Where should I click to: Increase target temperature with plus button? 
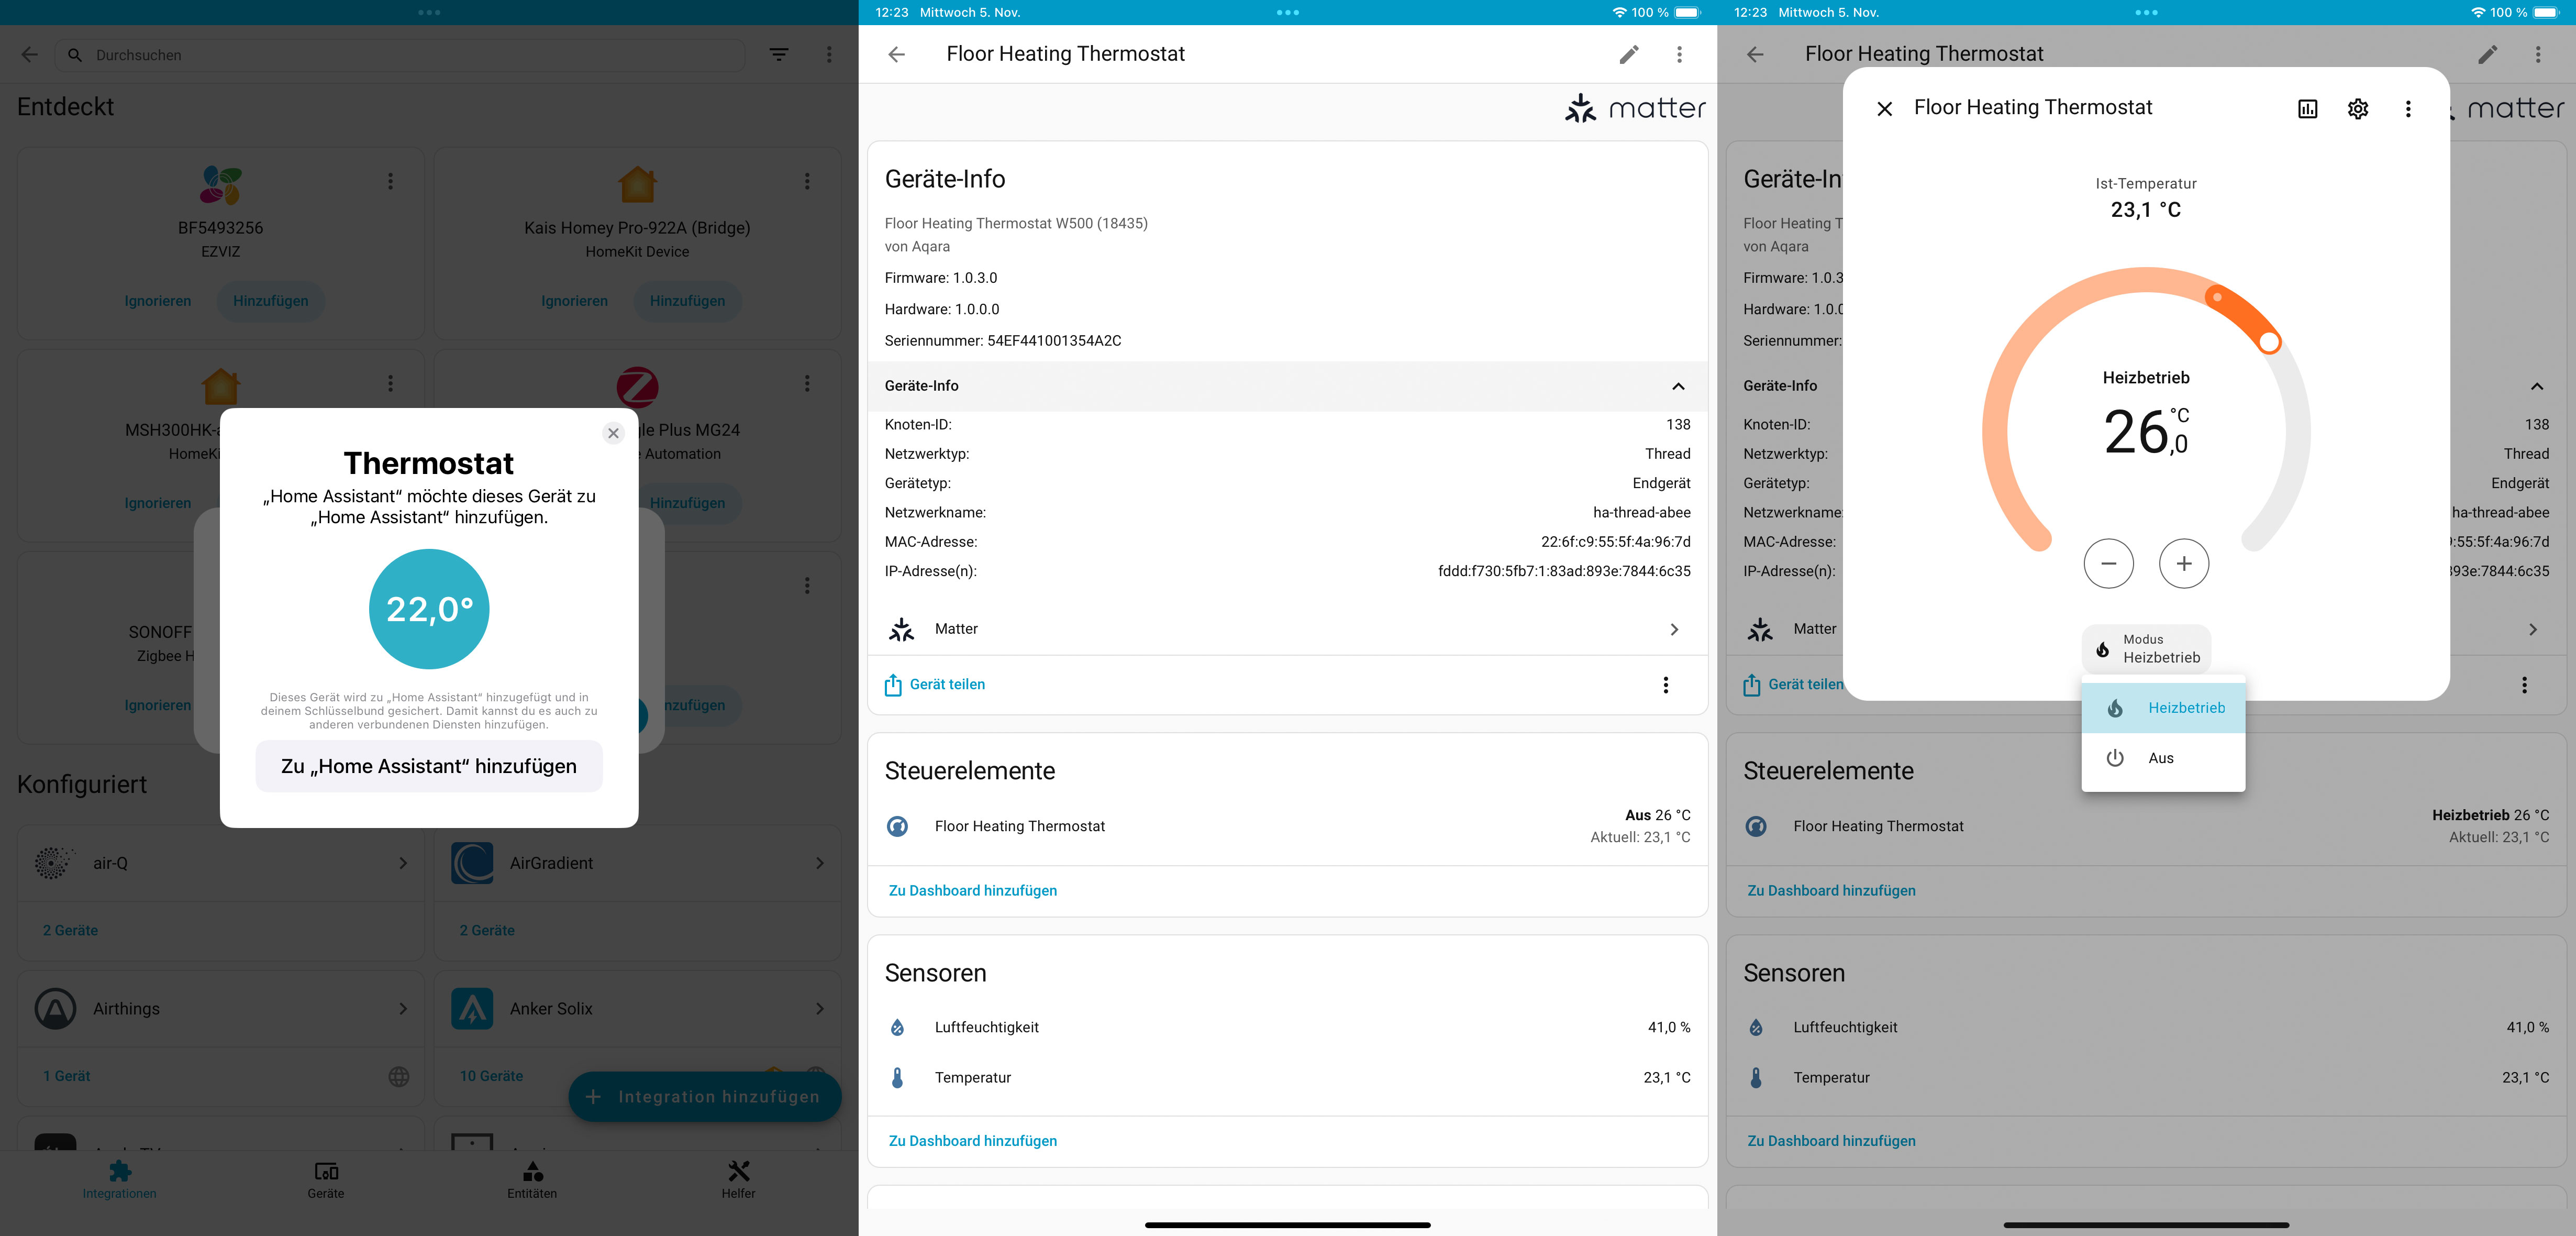[x=2183, y=564]
